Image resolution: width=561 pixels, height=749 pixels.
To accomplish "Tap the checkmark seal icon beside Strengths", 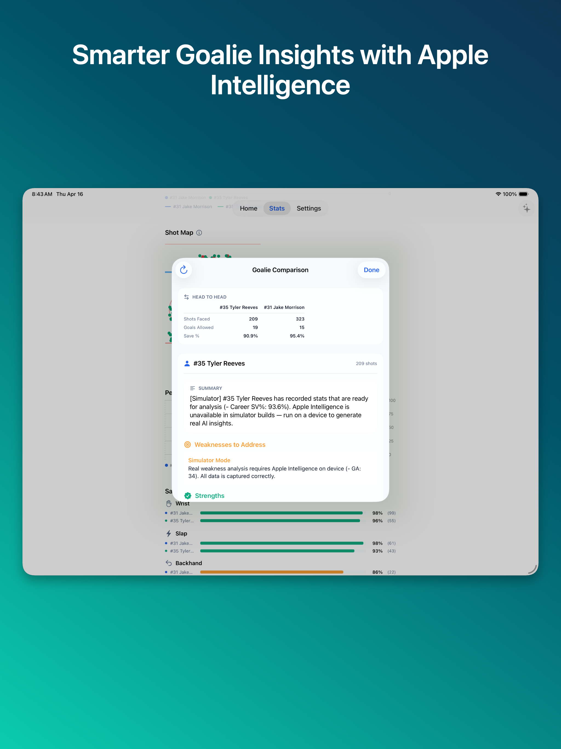I will pos(188,496).
